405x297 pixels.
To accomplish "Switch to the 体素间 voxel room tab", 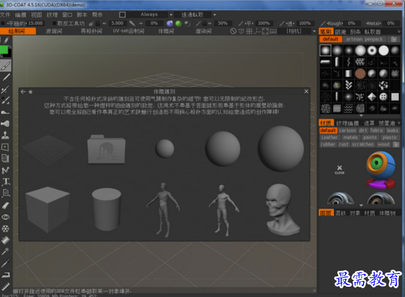I will 166,31.
